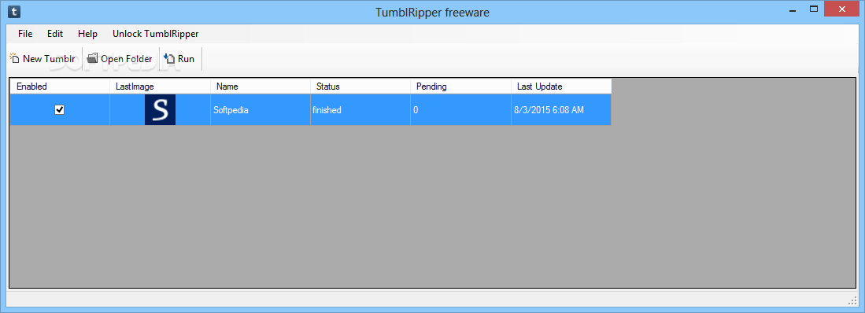This screenshot has height=313, width=865.
Task: Select the Softpedia name cell
Action: point(261,109)
